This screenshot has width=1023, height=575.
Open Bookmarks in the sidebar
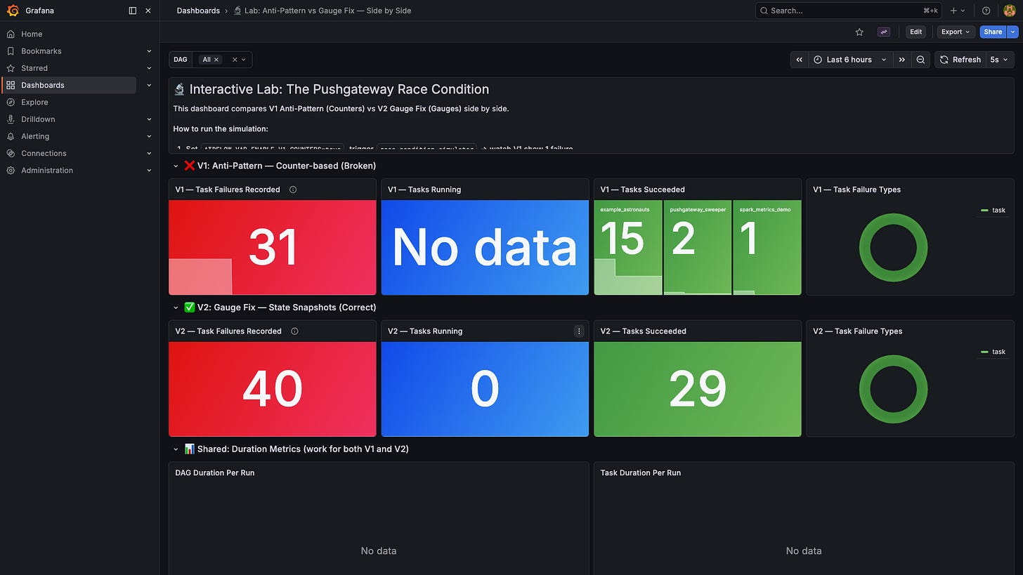point(41,51)
